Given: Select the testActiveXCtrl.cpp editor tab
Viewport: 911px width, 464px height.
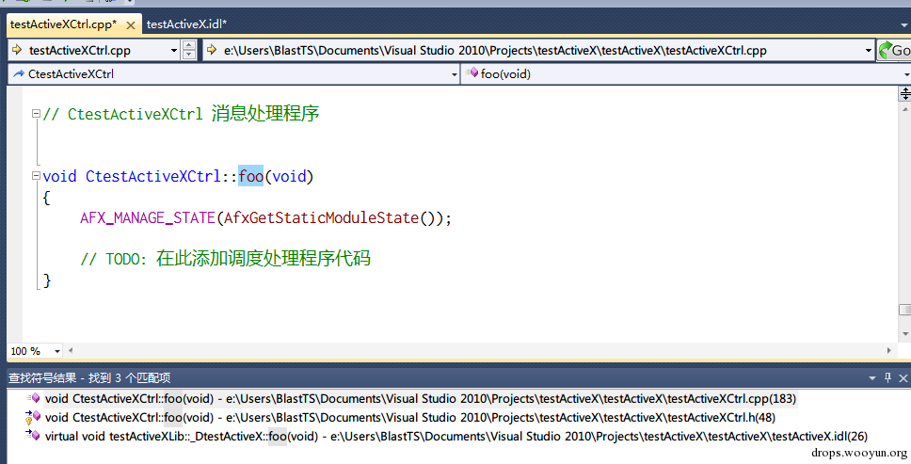Looking at the screenshot, I should [62, 24].
